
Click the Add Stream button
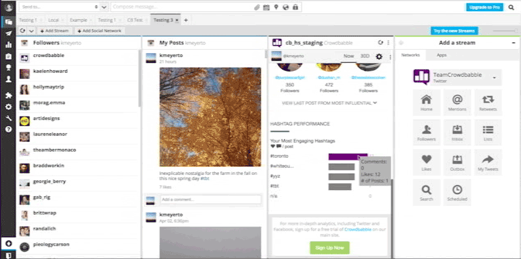(54, 31)
